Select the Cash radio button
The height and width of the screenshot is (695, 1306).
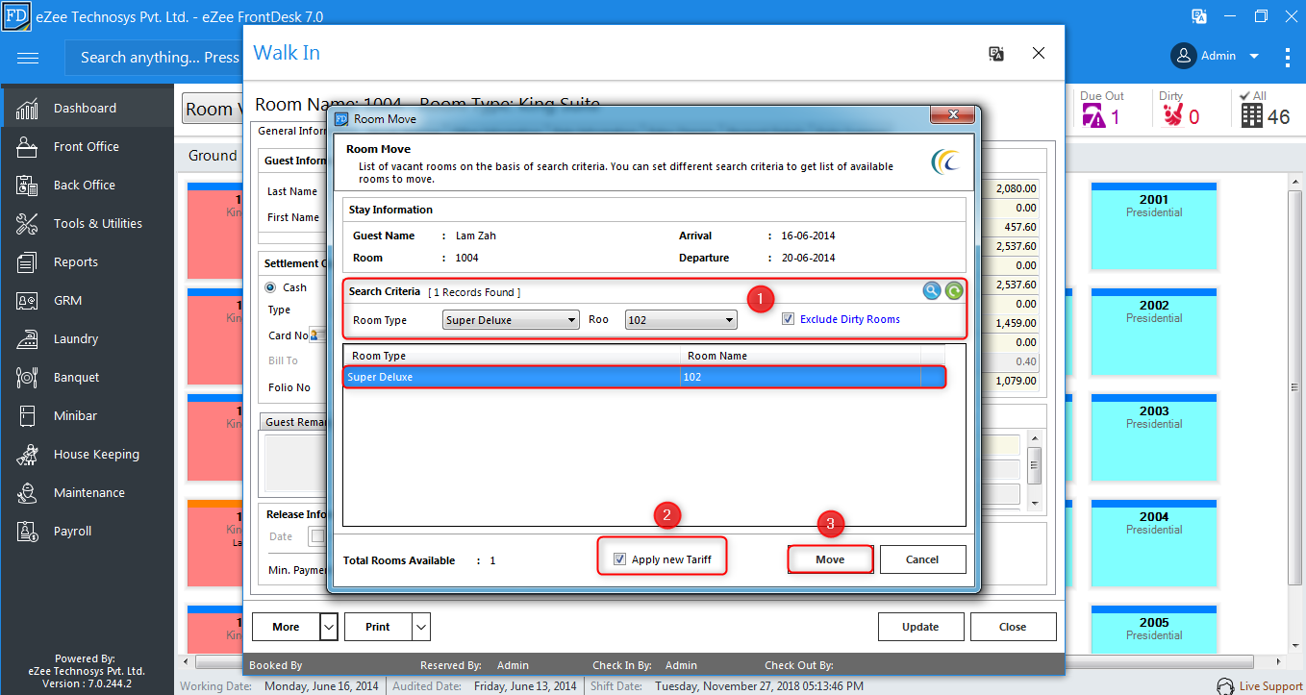(270, 286)
